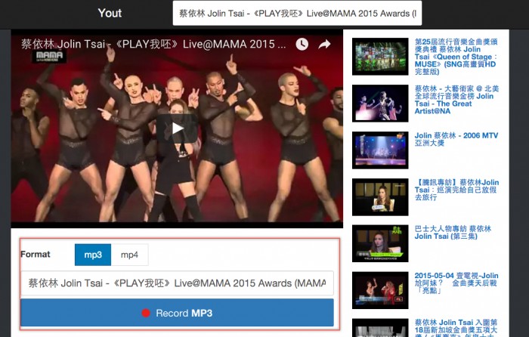Open the Yout logo link
This screenshot has width=529, height=337.
(110, 13)
